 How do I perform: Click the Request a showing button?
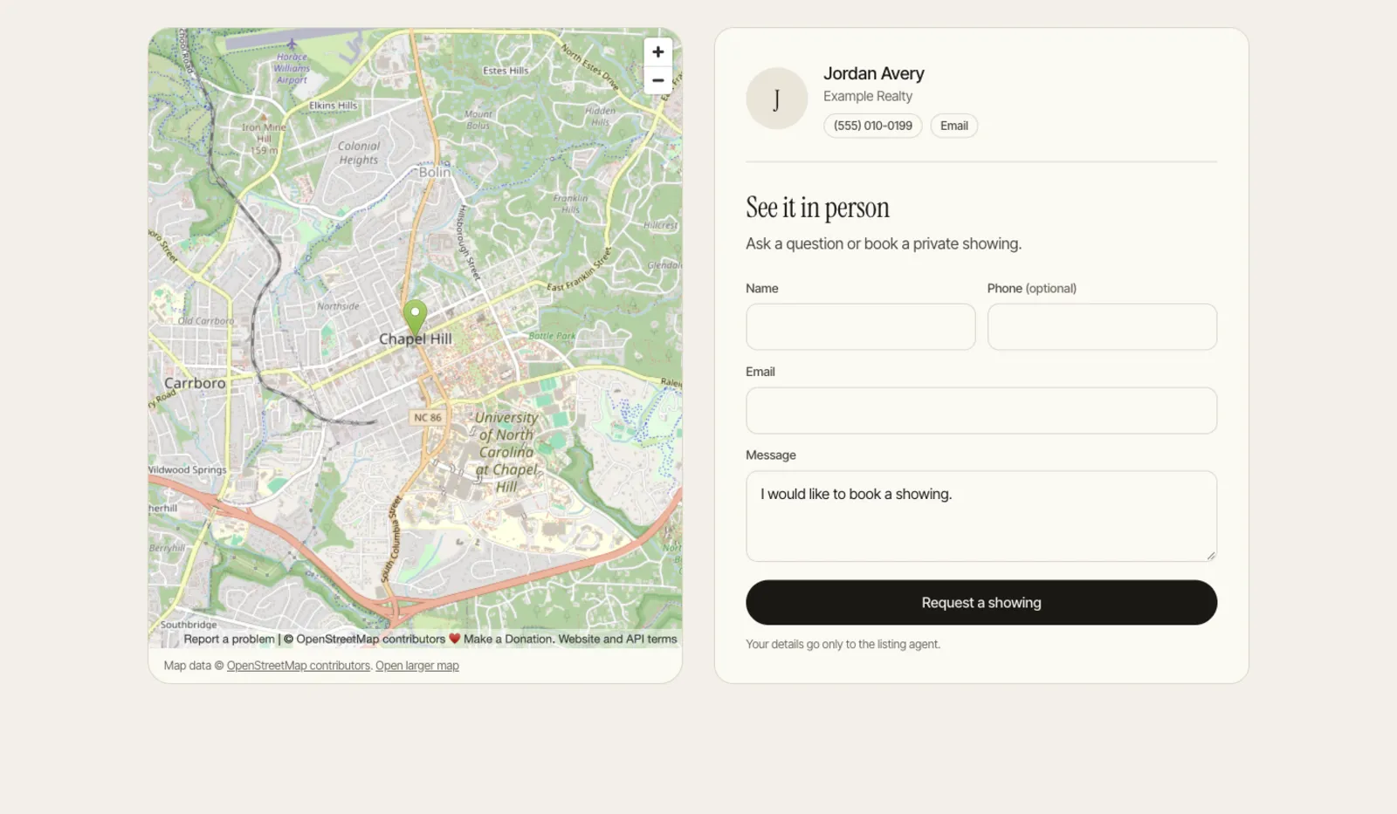(981, 603)
